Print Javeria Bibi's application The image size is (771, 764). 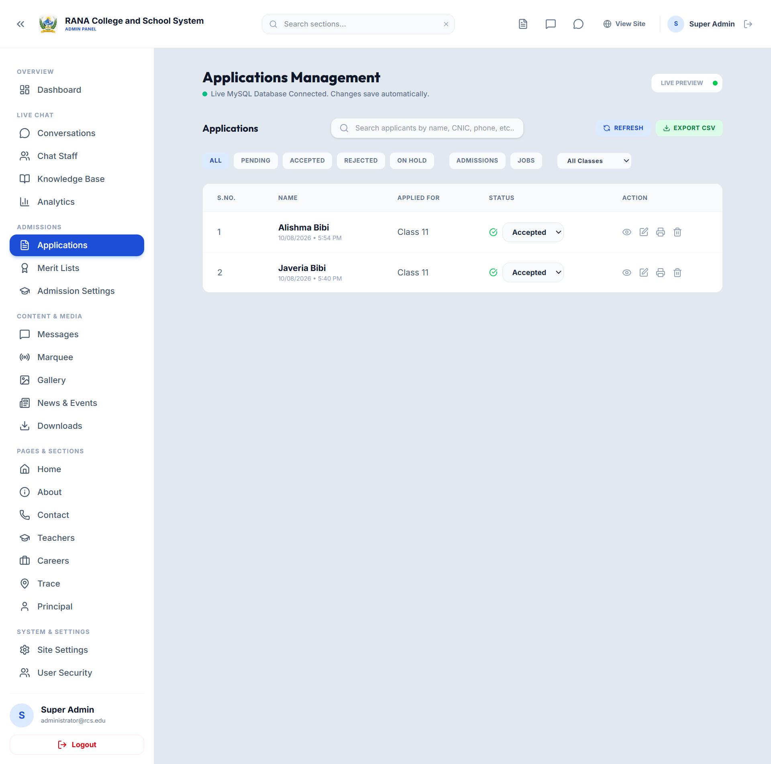(x=661, y=273)
